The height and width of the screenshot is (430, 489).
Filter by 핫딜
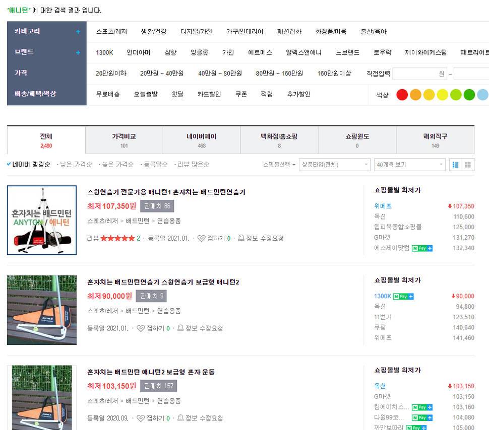[177, 94]
